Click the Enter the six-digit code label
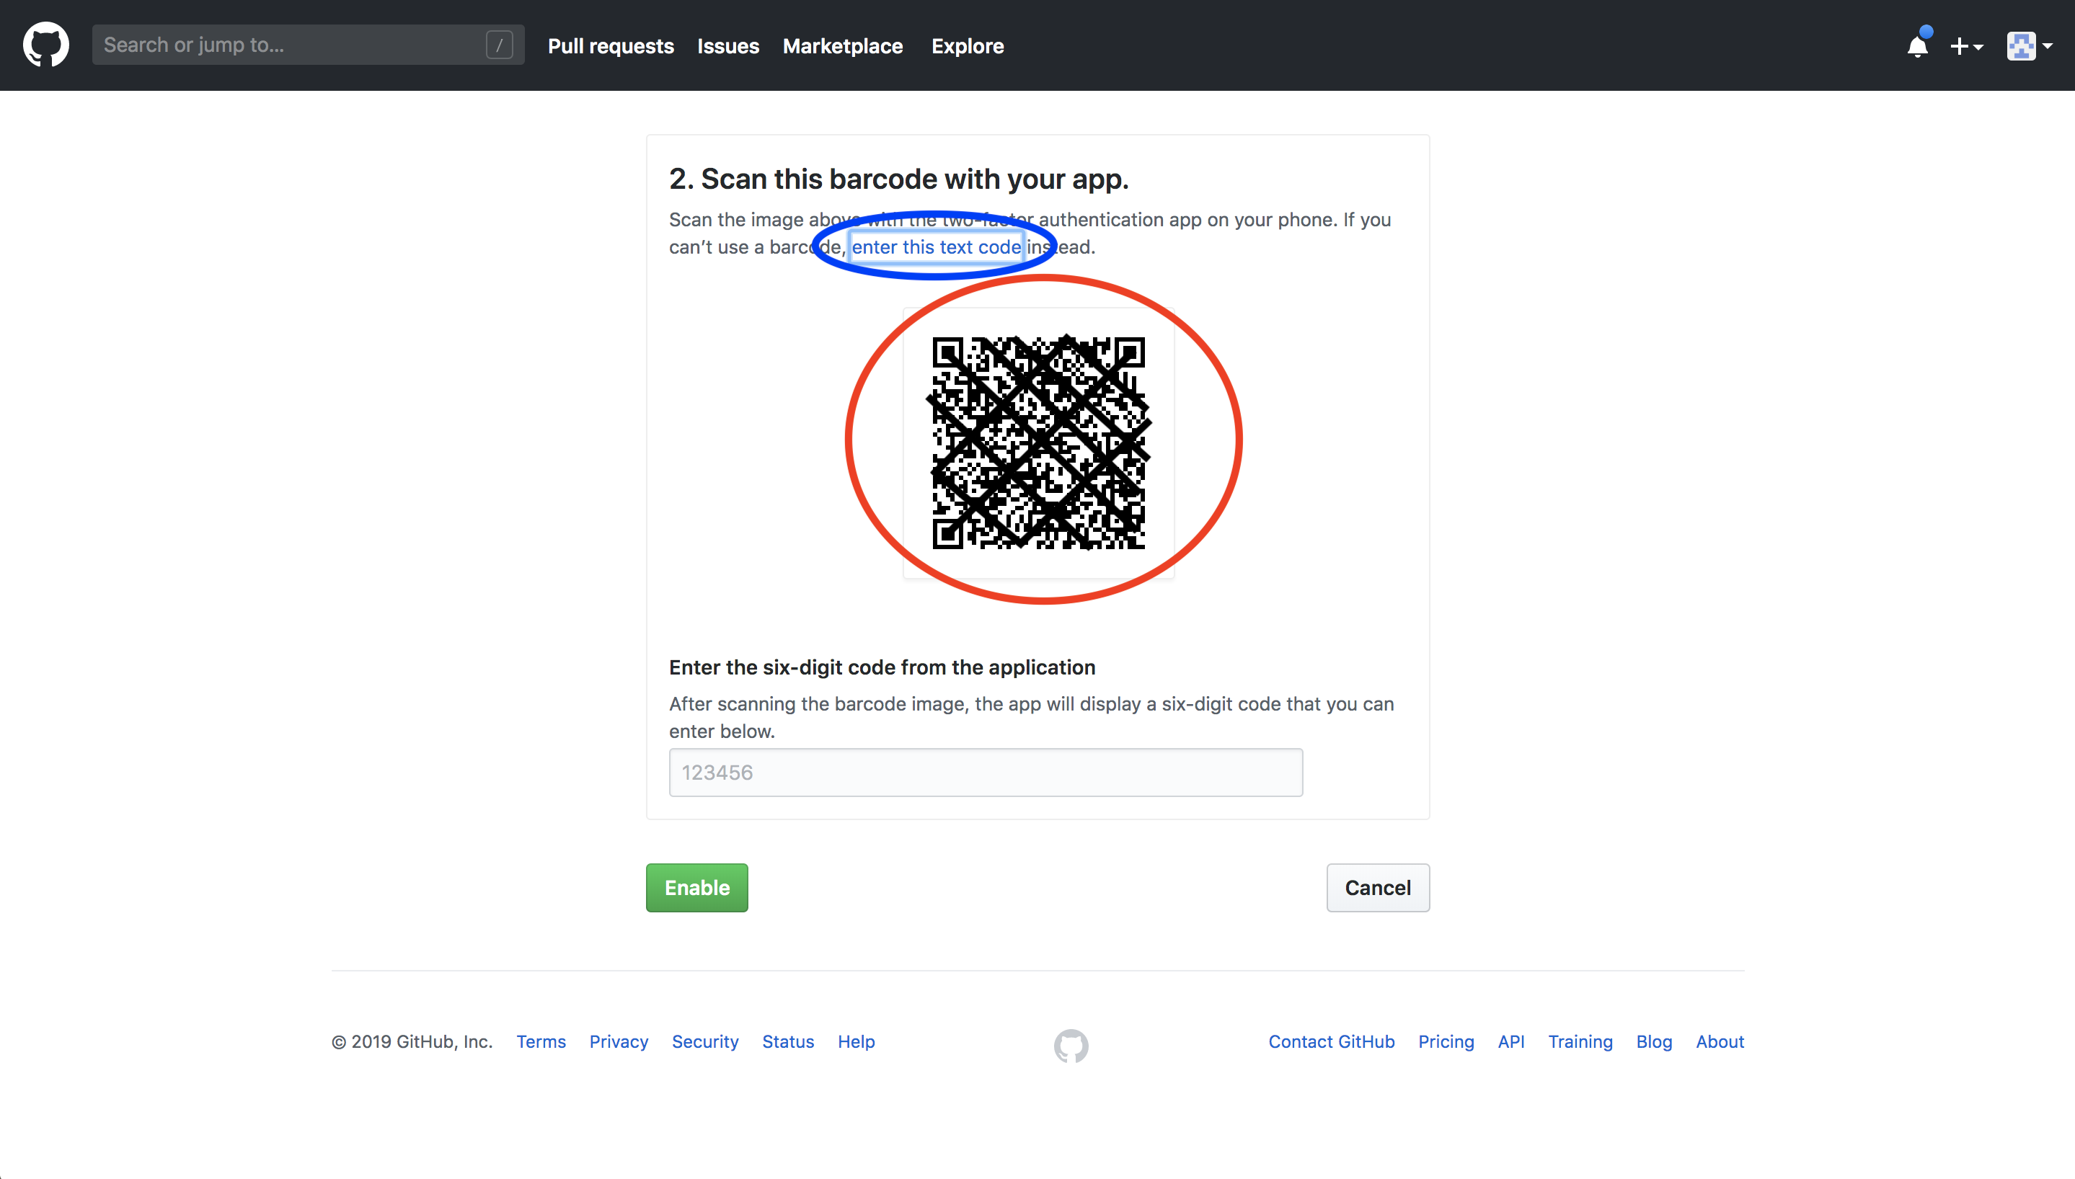The image size is (2075, 1179). click(x=882, y=667)
